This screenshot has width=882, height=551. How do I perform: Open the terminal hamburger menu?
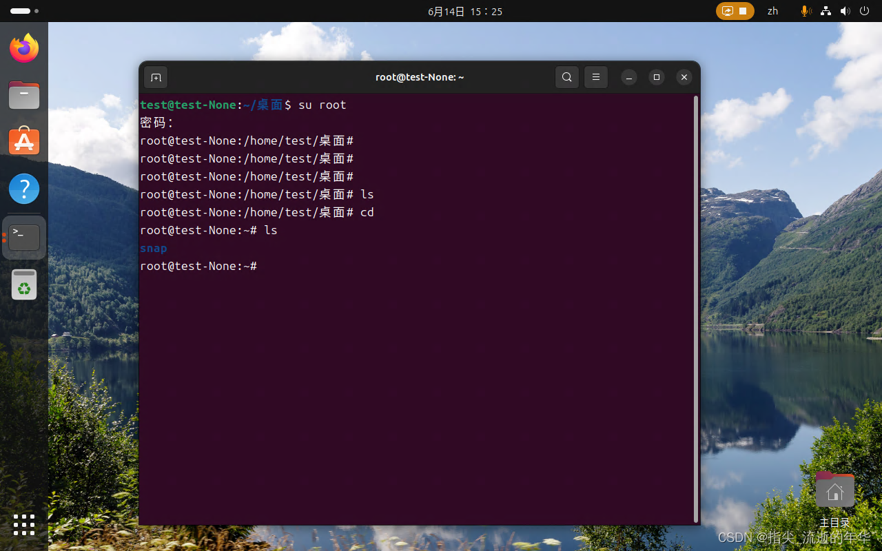coord(595,77)
